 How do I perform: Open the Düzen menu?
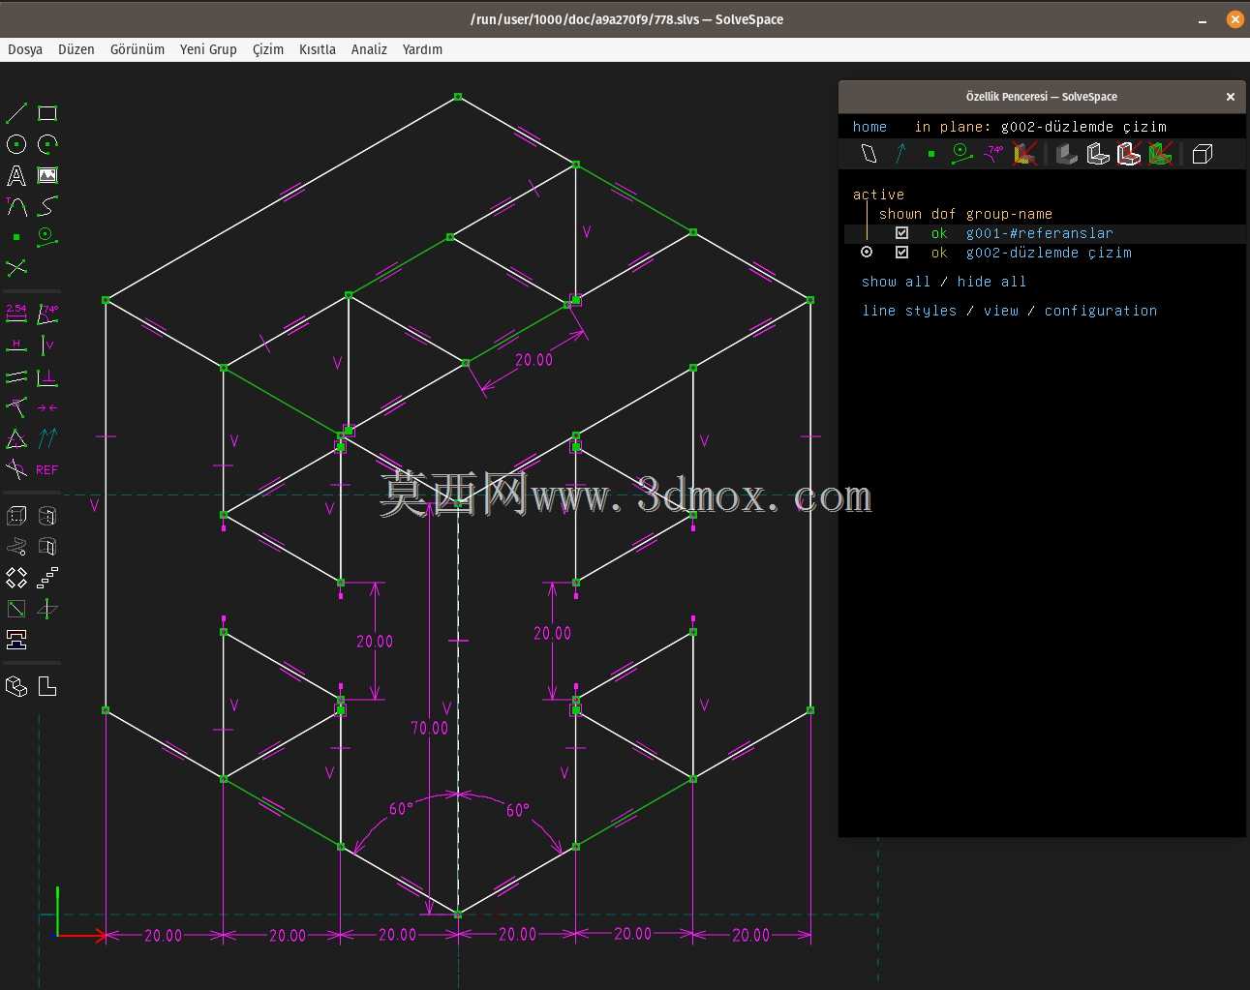76,49
